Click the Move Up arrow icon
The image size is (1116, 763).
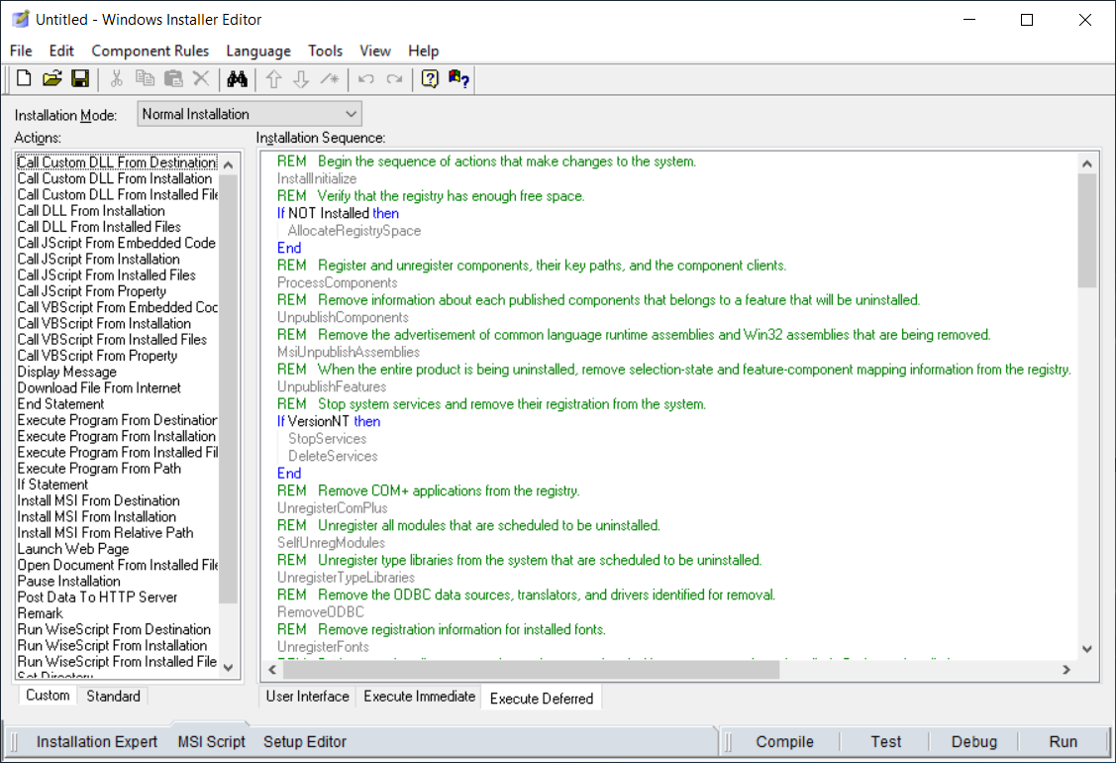pos(273,78)
